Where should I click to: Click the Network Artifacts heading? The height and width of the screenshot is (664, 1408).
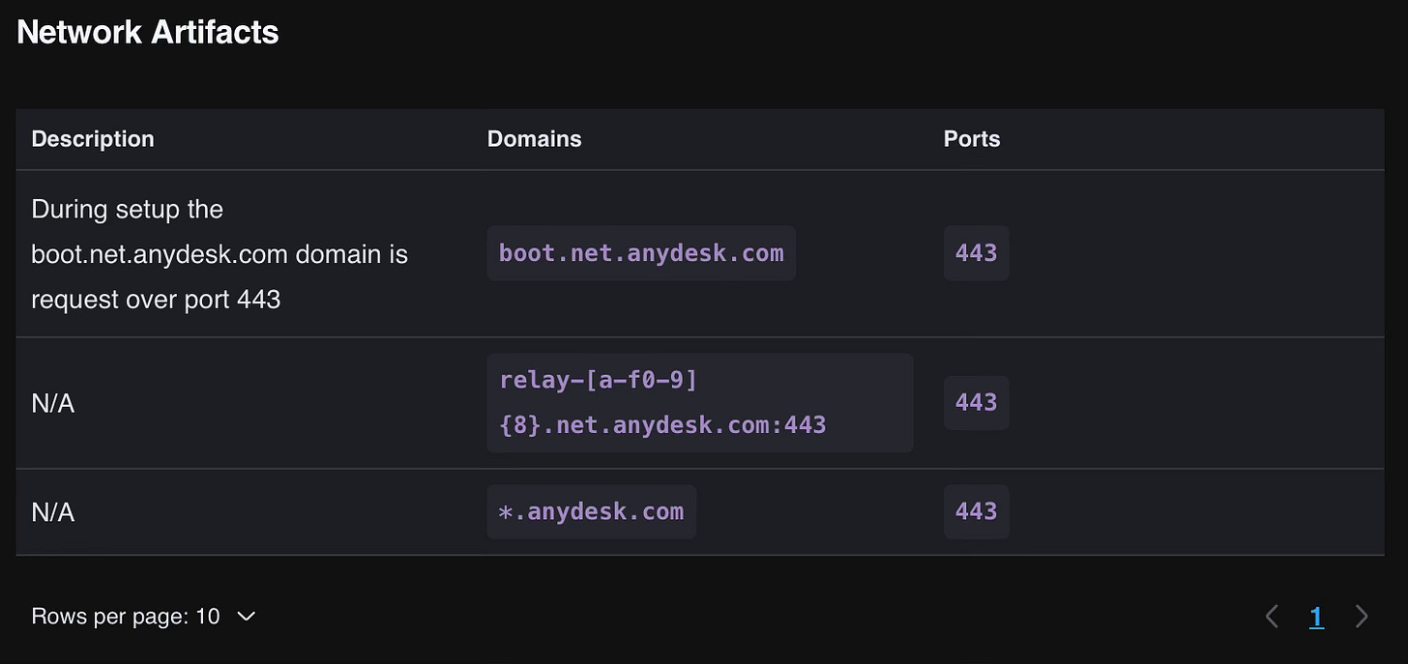coord(148,33)
